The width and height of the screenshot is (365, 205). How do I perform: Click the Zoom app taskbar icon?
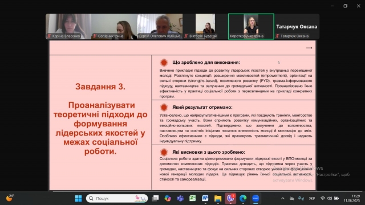pyautogui.click(x=255, y=198)
